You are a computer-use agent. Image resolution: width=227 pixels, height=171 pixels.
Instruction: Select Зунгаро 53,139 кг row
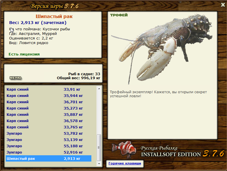pos(49,140)
